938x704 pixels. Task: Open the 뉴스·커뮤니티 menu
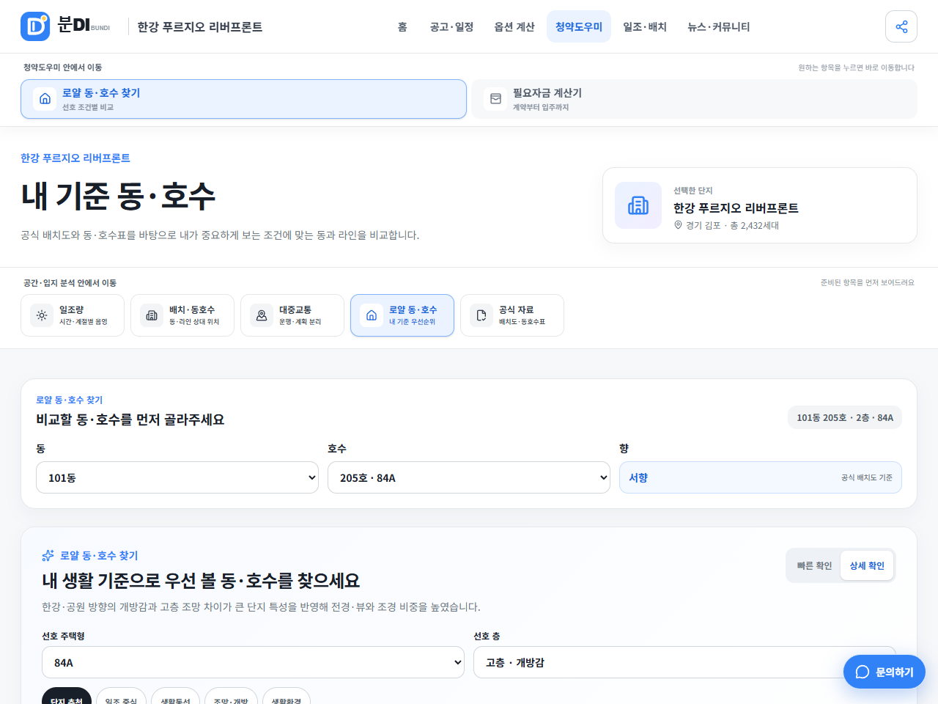718,26
